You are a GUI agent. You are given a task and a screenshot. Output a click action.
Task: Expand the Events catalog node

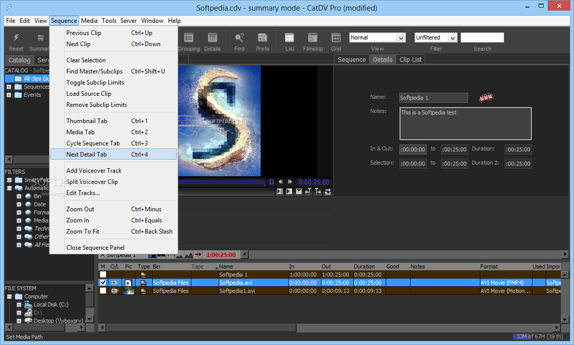[x=9, y=95]
